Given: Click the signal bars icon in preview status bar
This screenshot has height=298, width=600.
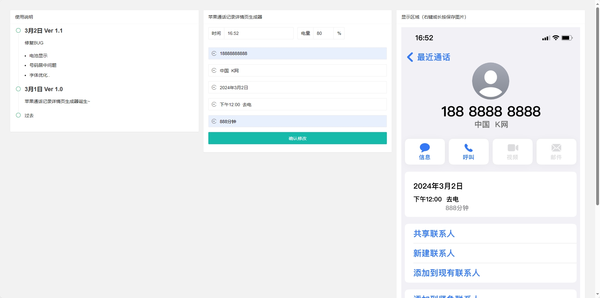Looking at the screenshot, I should (546, 38).
